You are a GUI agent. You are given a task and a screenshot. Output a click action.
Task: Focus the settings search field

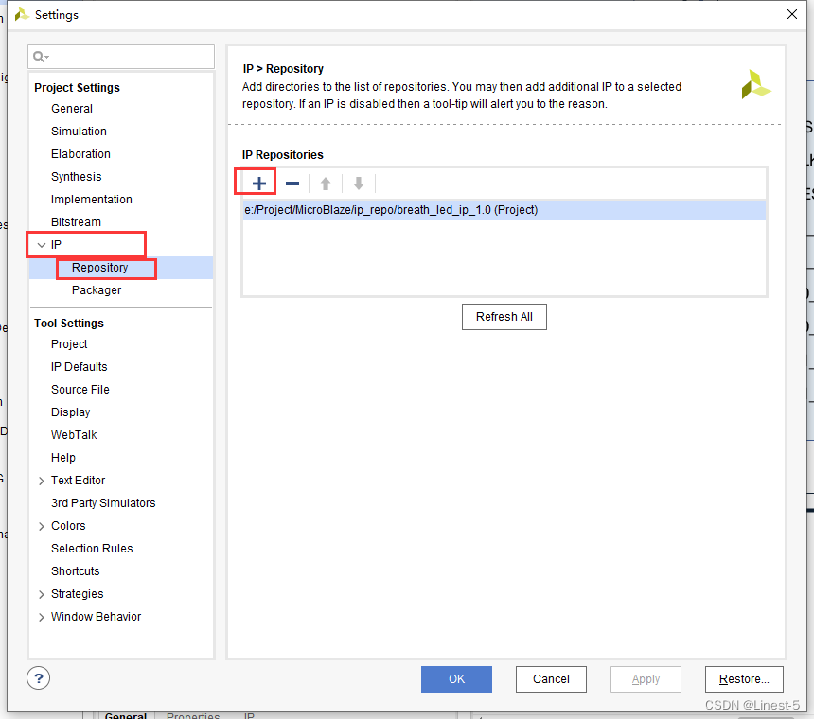(121, 57)
